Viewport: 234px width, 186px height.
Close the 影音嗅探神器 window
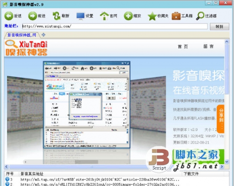tap(226, 3)
